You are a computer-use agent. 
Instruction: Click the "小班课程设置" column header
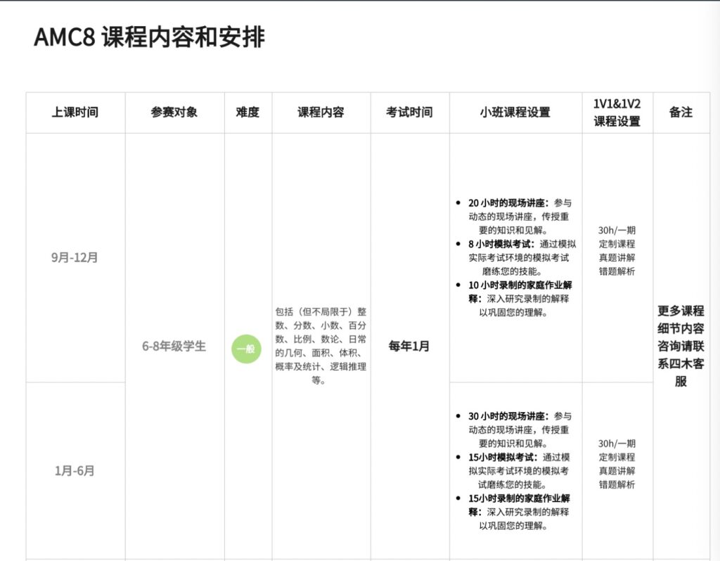515,112
